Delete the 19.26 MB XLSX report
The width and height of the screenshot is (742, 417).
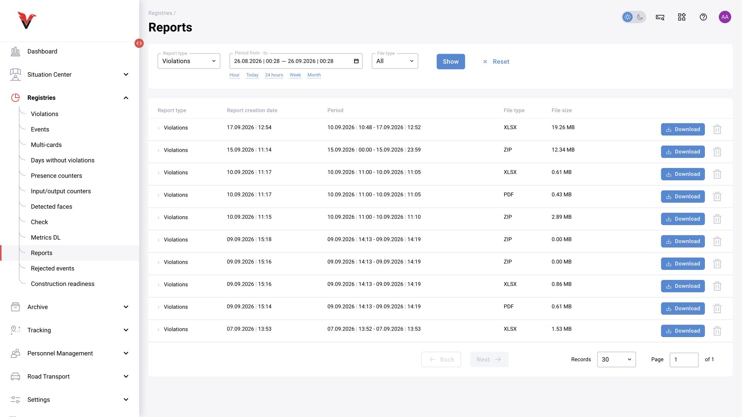pyautogui.click(x=717, y=129)
